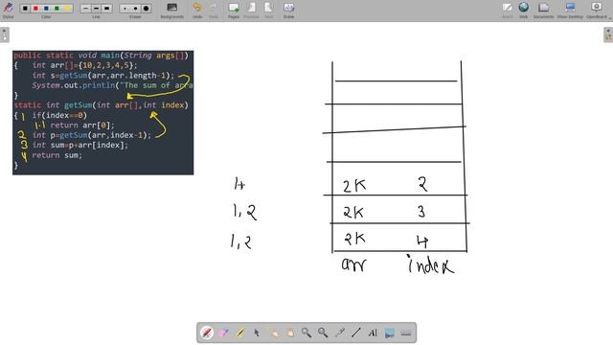Switch to Board mode
Screen dimensions: 613x345
point(507,10)
